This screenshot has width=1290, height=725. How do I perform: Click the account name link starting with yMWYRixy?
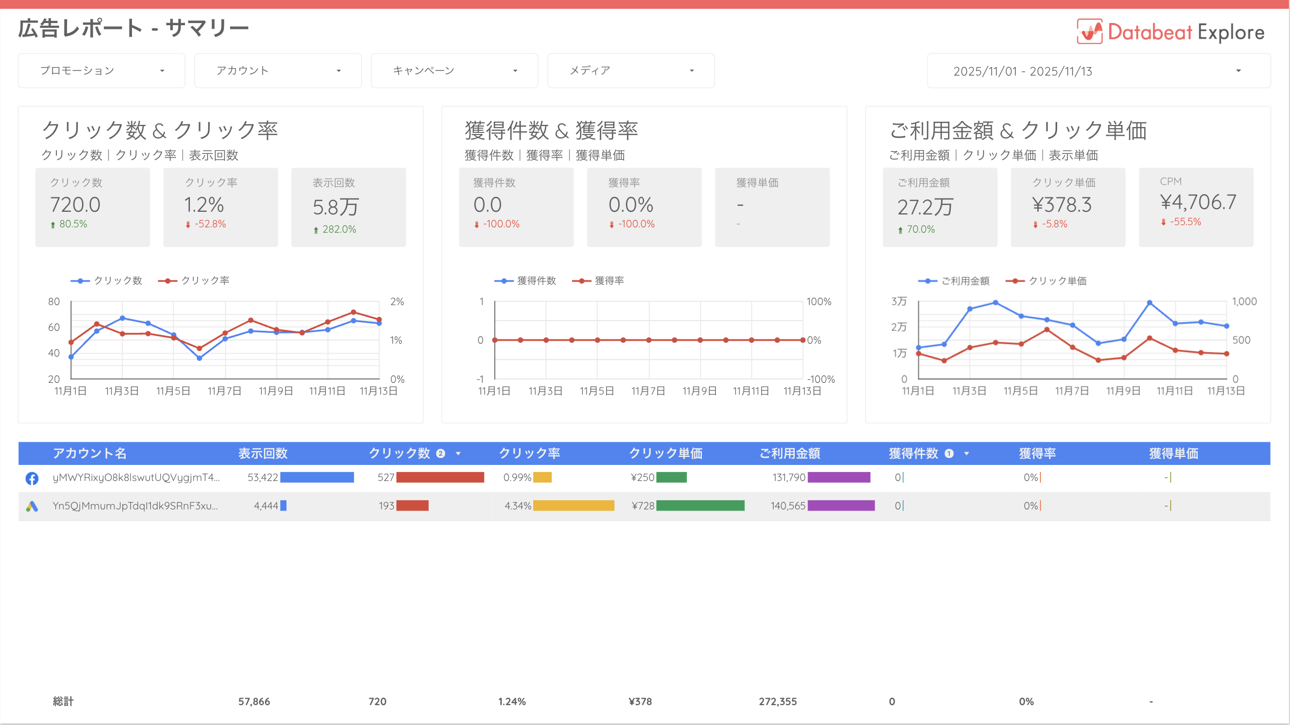click(137, 477)
